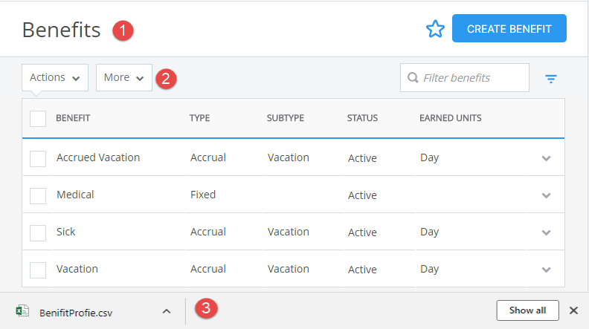
Task: Sort by the TYPE column header
Action: [x=199, y=118]
